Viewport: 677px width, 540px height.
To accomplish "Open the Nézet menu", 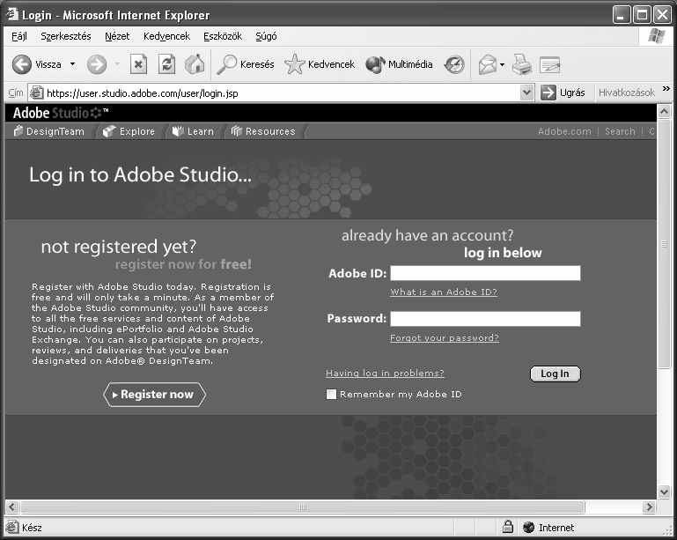I will (x=117, y=36).
